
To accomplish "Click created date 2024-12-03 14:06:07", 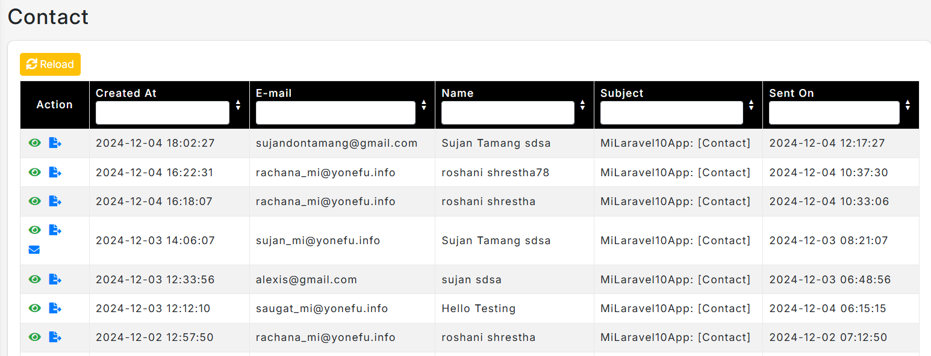I will pyautogui.click(x=155, y=241).
